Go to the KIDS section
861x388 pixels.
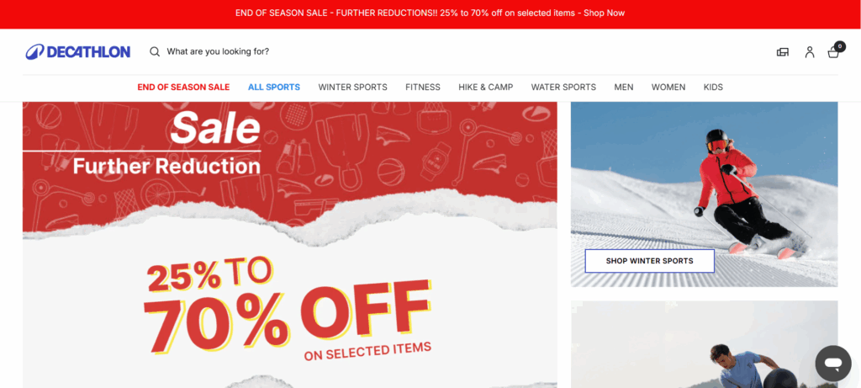[713, 87]
